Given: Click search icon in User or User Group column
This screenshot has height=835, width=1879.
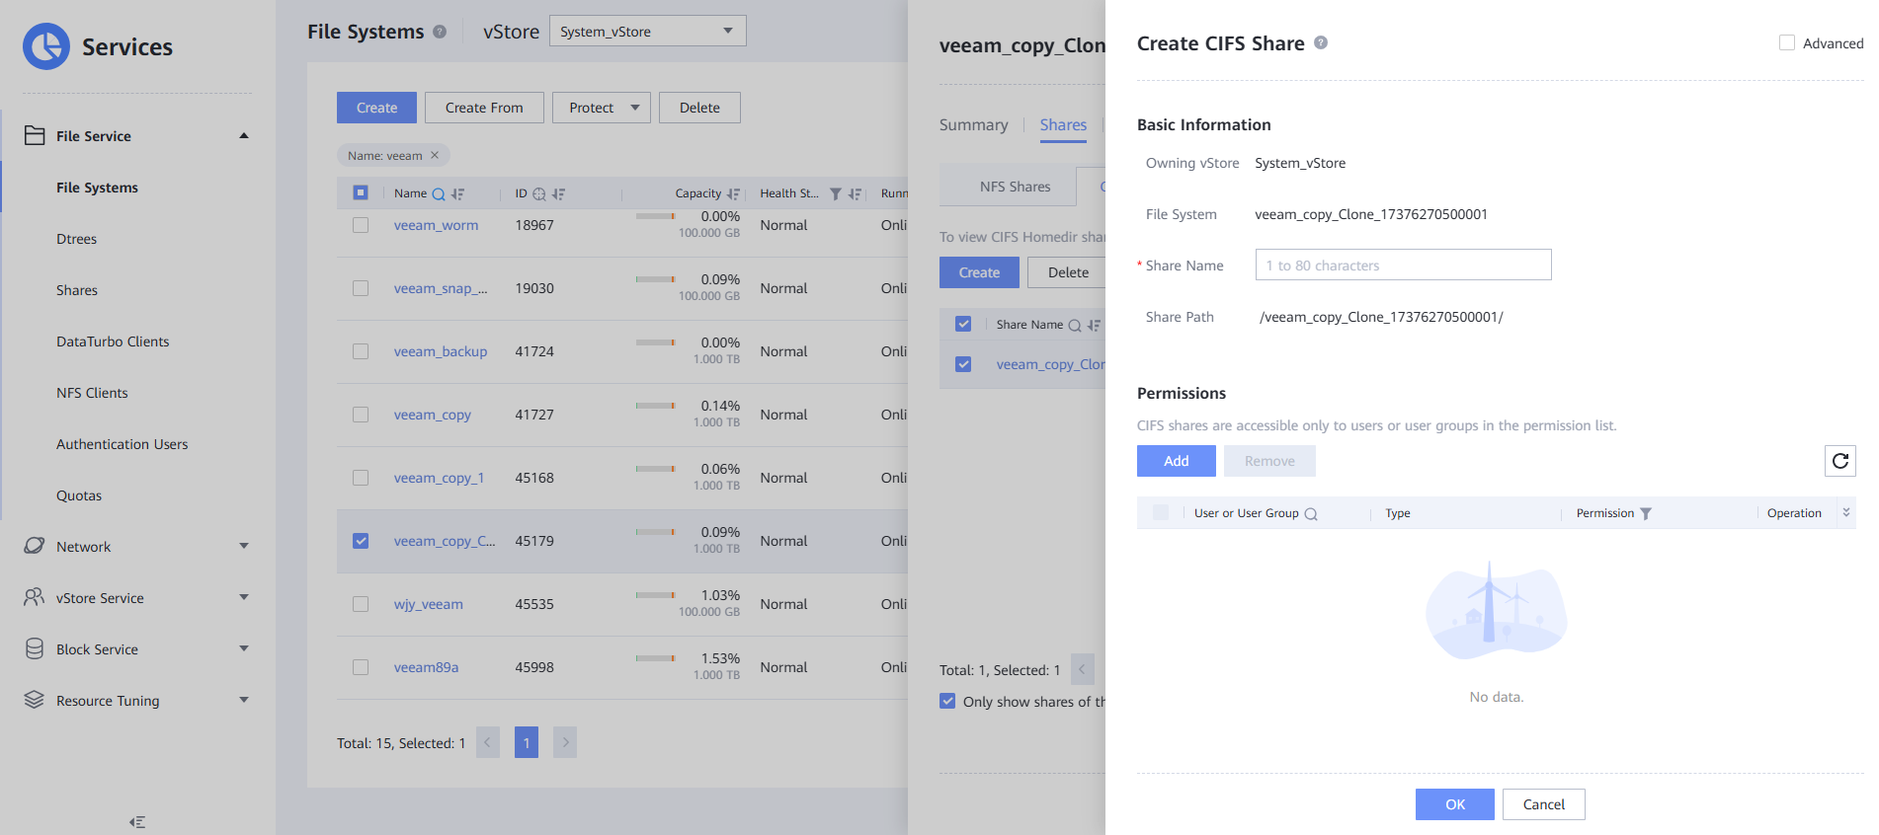Looking at the screenshot, I should pos(1311,514).
